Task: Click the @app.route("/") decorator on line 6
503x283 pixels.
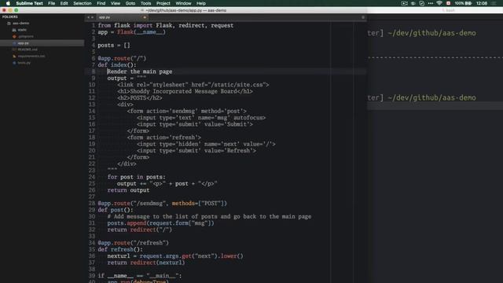Action: pyautogui.click(x=122, y=58)
